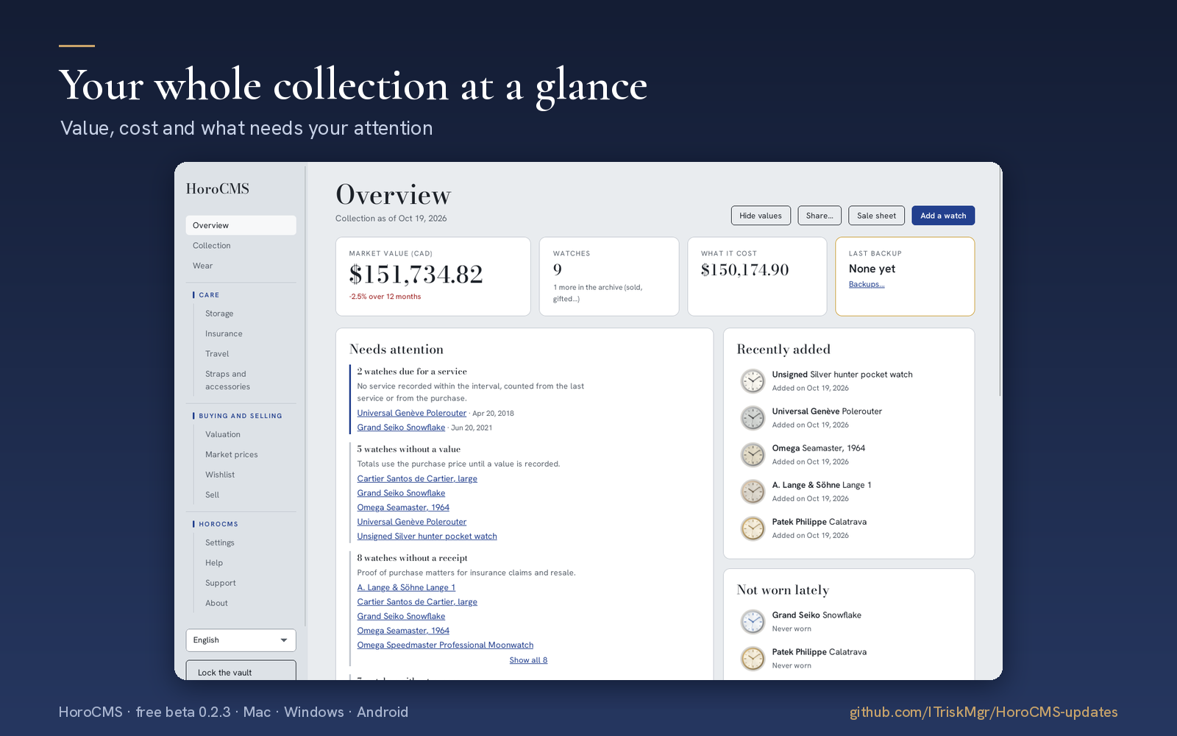Image resolution: width=1177 pixels, height=736 pixels.
Task: Click the Patek Philippe Calatrava icon in Not worn lately
Action: click(x=753, y=659)
